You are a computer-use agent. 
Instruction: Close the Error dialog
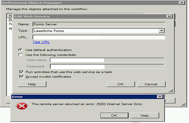click(160, 97)
